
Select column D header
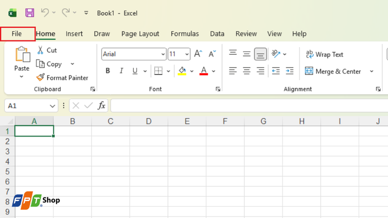point(149,121)
